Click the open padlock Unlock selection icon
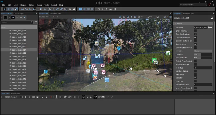 tap(74, 9)
